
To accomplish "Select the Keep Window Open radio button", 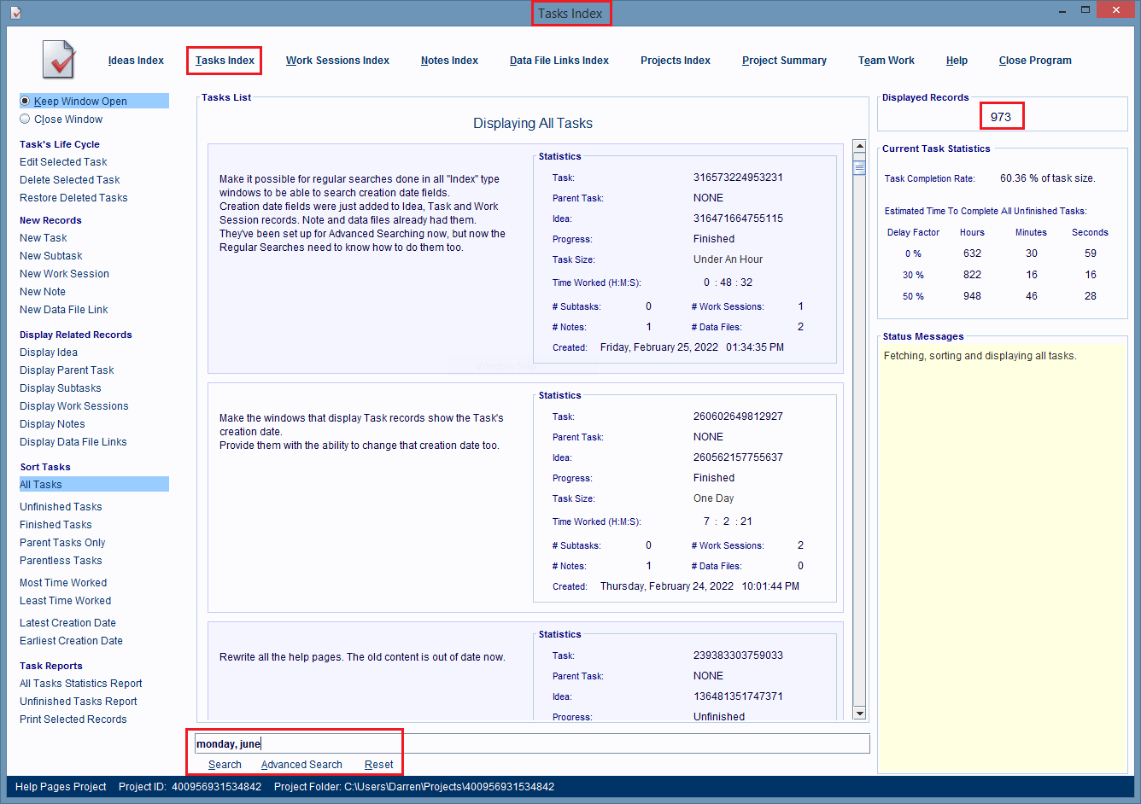I will tap(25, 101).
